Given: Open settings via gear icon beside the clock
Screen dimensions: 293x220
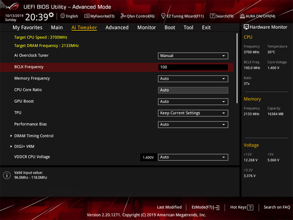Looking at the screenshot, I should (x=51, y=15).
